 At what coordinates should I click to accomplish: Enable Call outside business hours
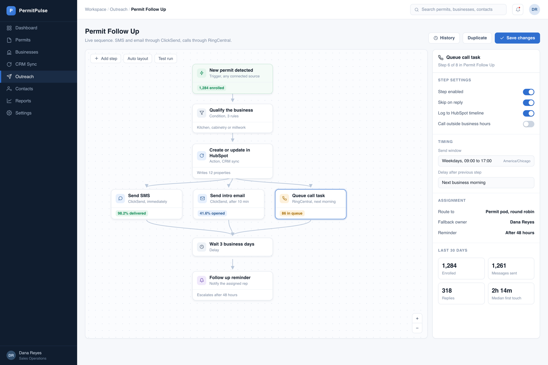528,124
